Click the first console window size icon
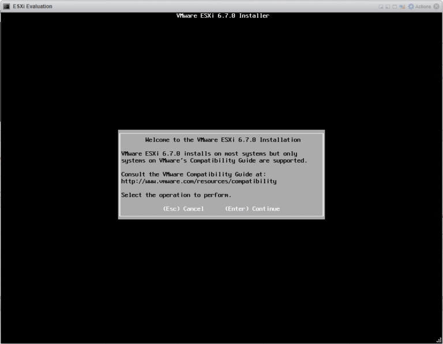Viewport: 443px width, 344px height. point(381,6)
